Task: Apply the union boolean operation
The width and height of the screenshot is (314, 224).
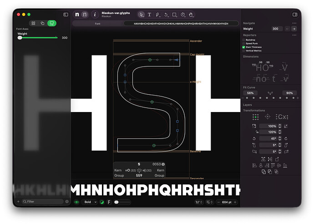Action: [263, 172]
